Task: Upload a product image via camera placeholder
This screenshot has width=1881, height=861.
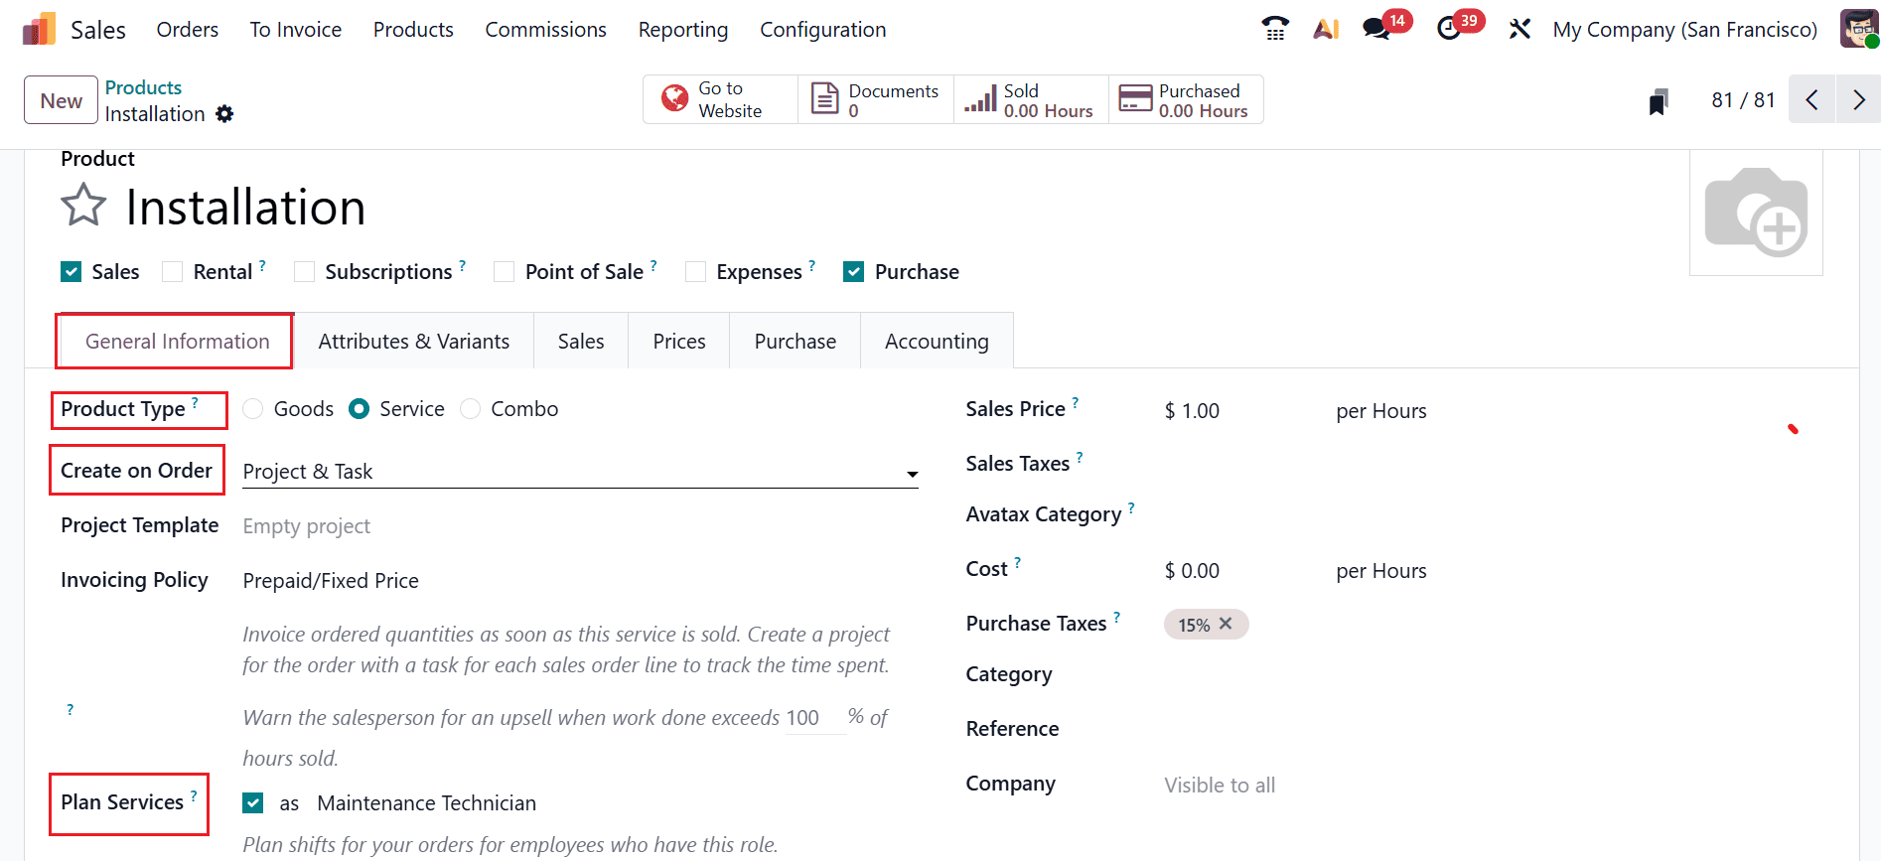Action: 1756,212
